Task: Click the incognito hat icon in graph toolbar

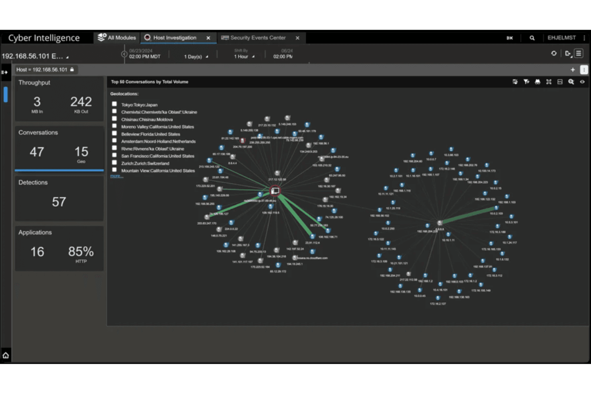Action: click(537, 82)
